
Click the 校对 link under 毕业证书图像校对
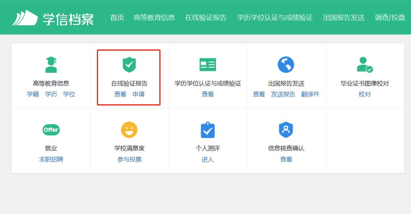(x=365, y=94)
